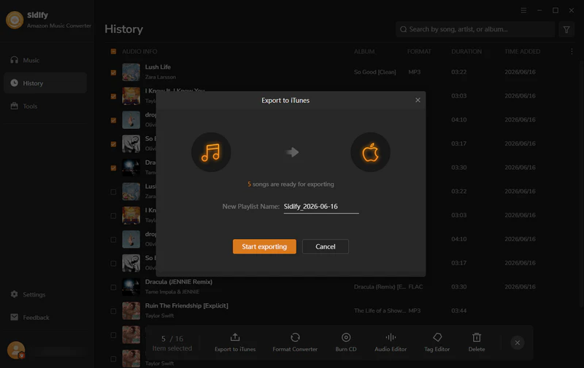Click Ruin The Friendship [Explicit] title
The image size is (584, 368).
(187, 305)
